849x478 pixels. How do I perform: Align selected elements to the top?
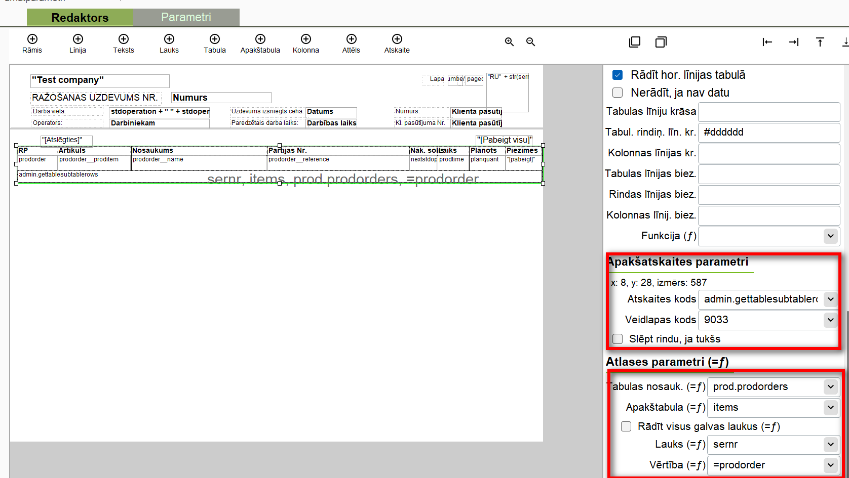(x=820, y=42)
